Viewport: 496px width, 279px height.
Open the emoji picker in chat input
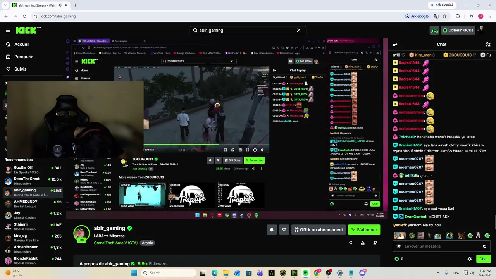pyautogui.click(x=484, y=246)
